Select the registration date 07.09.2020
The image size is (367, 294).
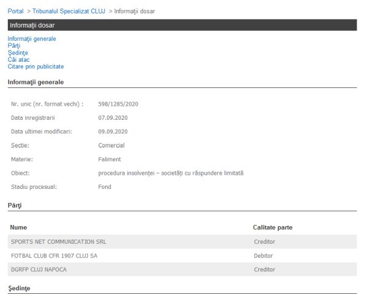tap(113, 118)
